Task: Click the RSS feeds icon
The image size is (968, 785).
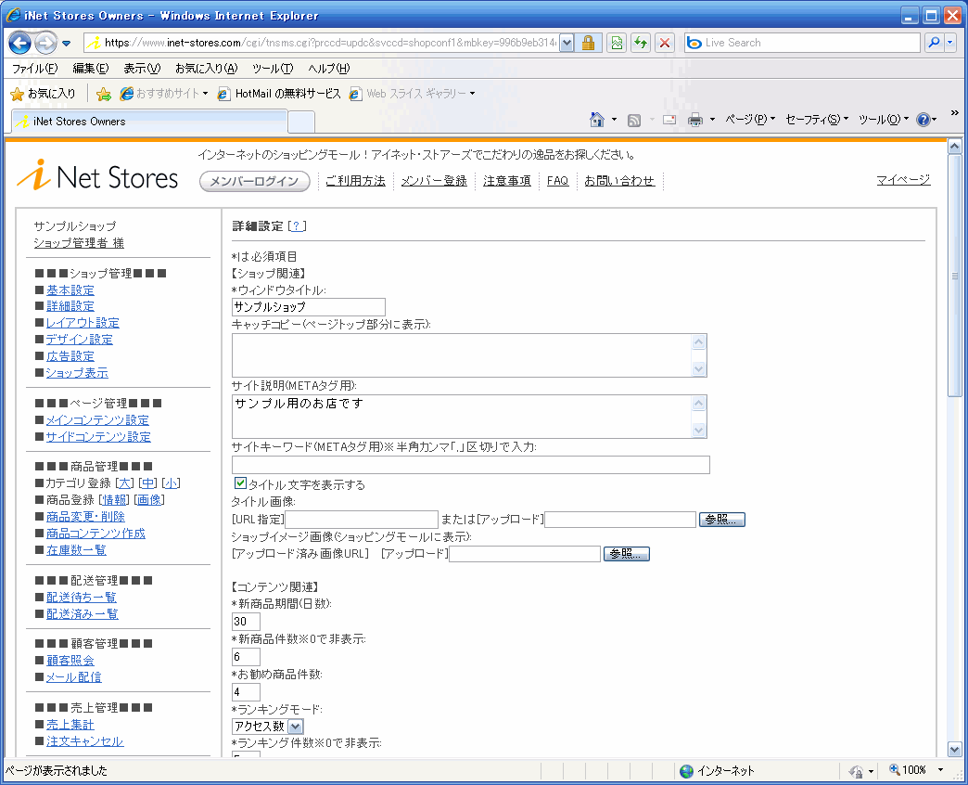Action: point(635,120)
